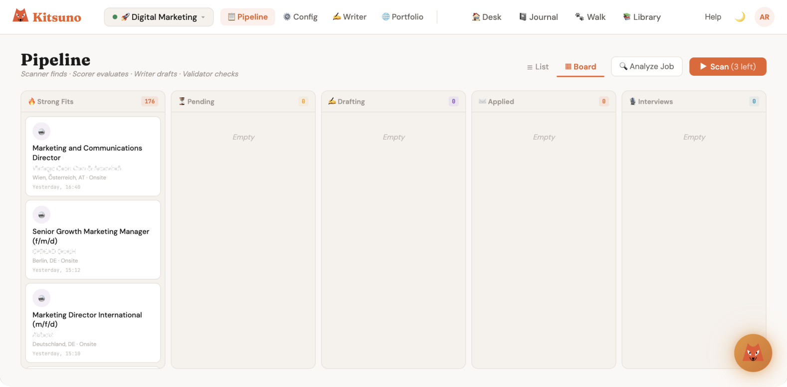This screenshot has height=387, width=787.
Task: Click the Strong Fits fire icon
Action: pyautogui.click(x=32, y=101)
